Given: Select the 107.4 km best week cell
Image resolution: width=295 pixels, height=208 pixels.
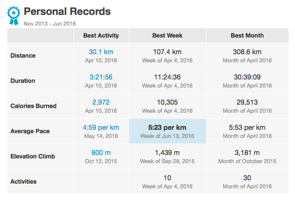Looking at the screenshot, I should 167,52.
